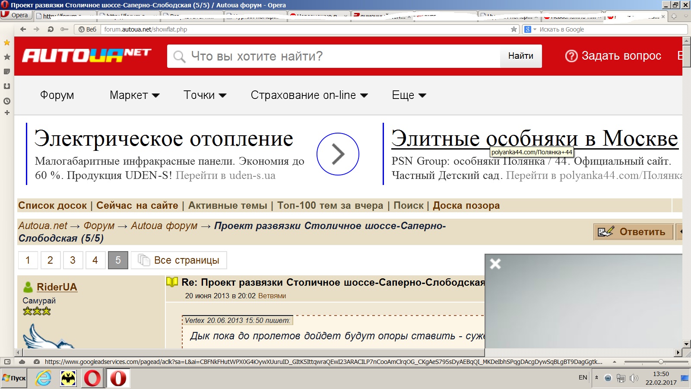Open the Notes panel in sidebar
The height and width of the screenshot is (389, 691).
pyautogui.click(x=7, y=71)
